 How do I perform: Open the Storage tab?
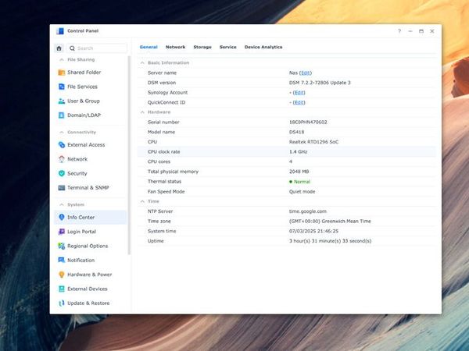pos(202,47)
